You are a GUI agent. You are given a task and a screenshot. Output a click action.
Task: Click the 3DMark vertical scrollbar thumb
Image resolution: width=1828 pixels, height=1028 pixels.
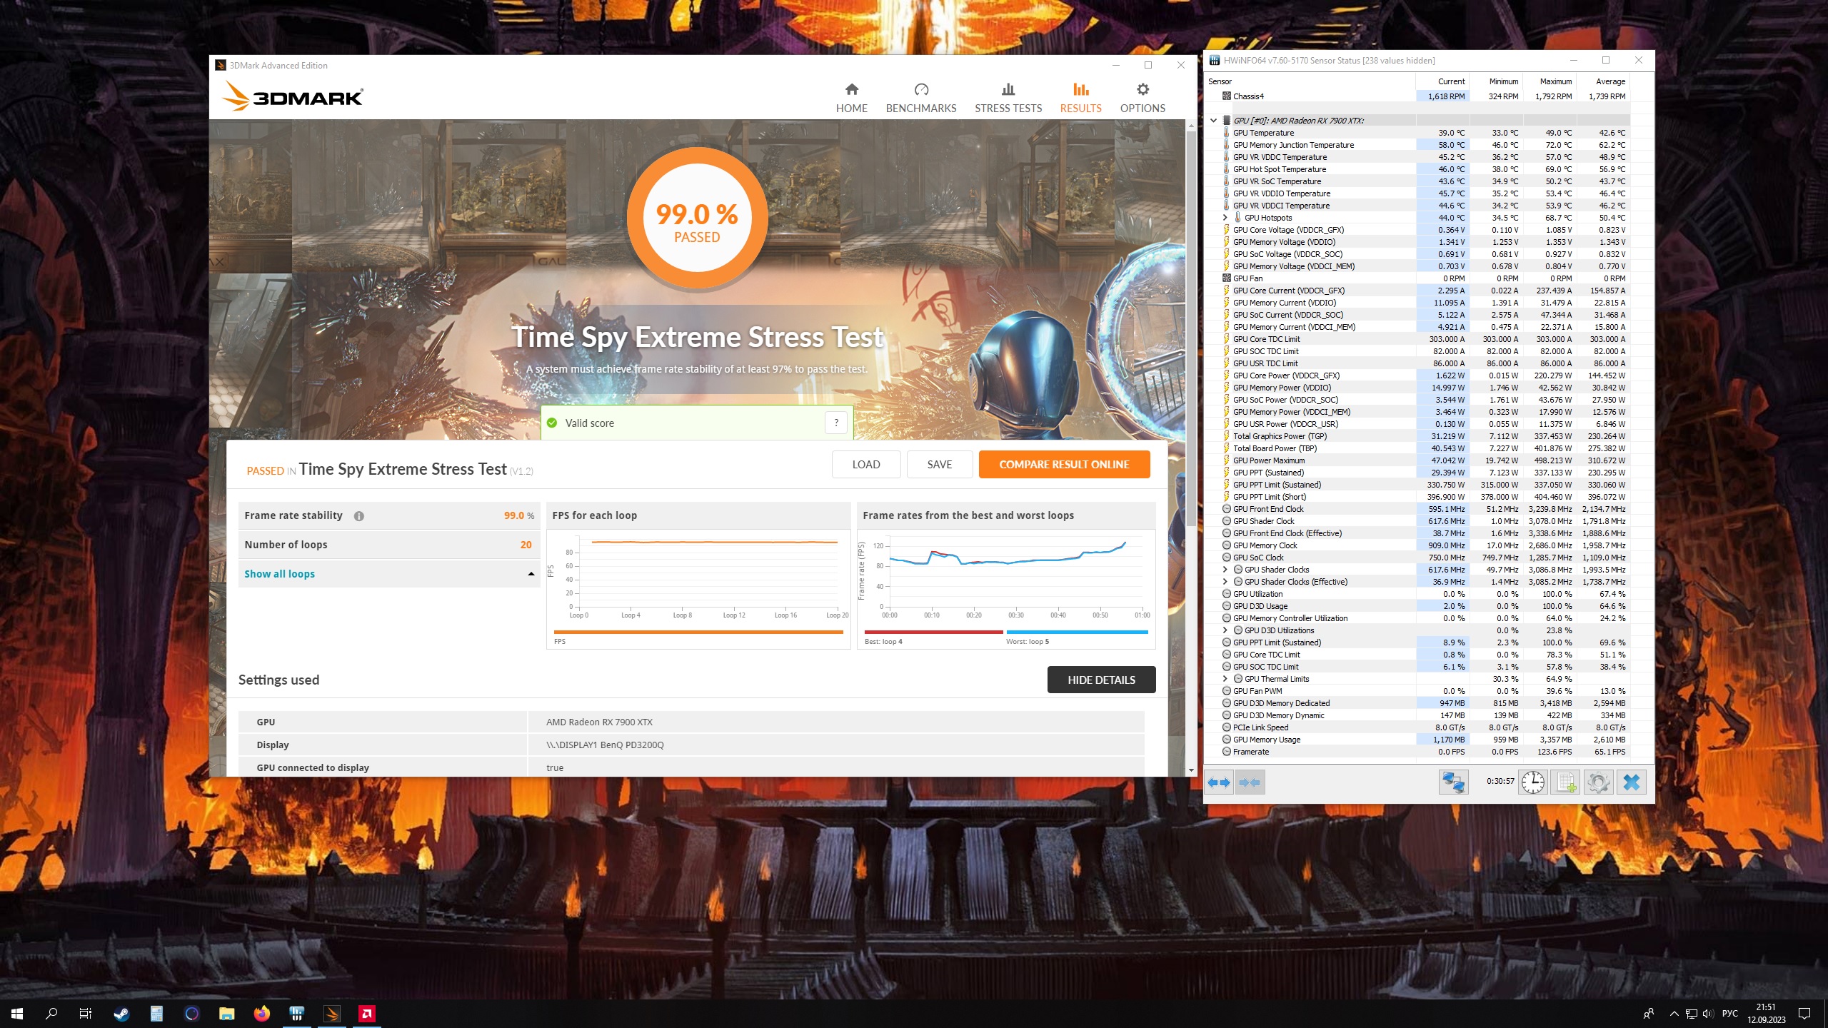coord(1191,328)
